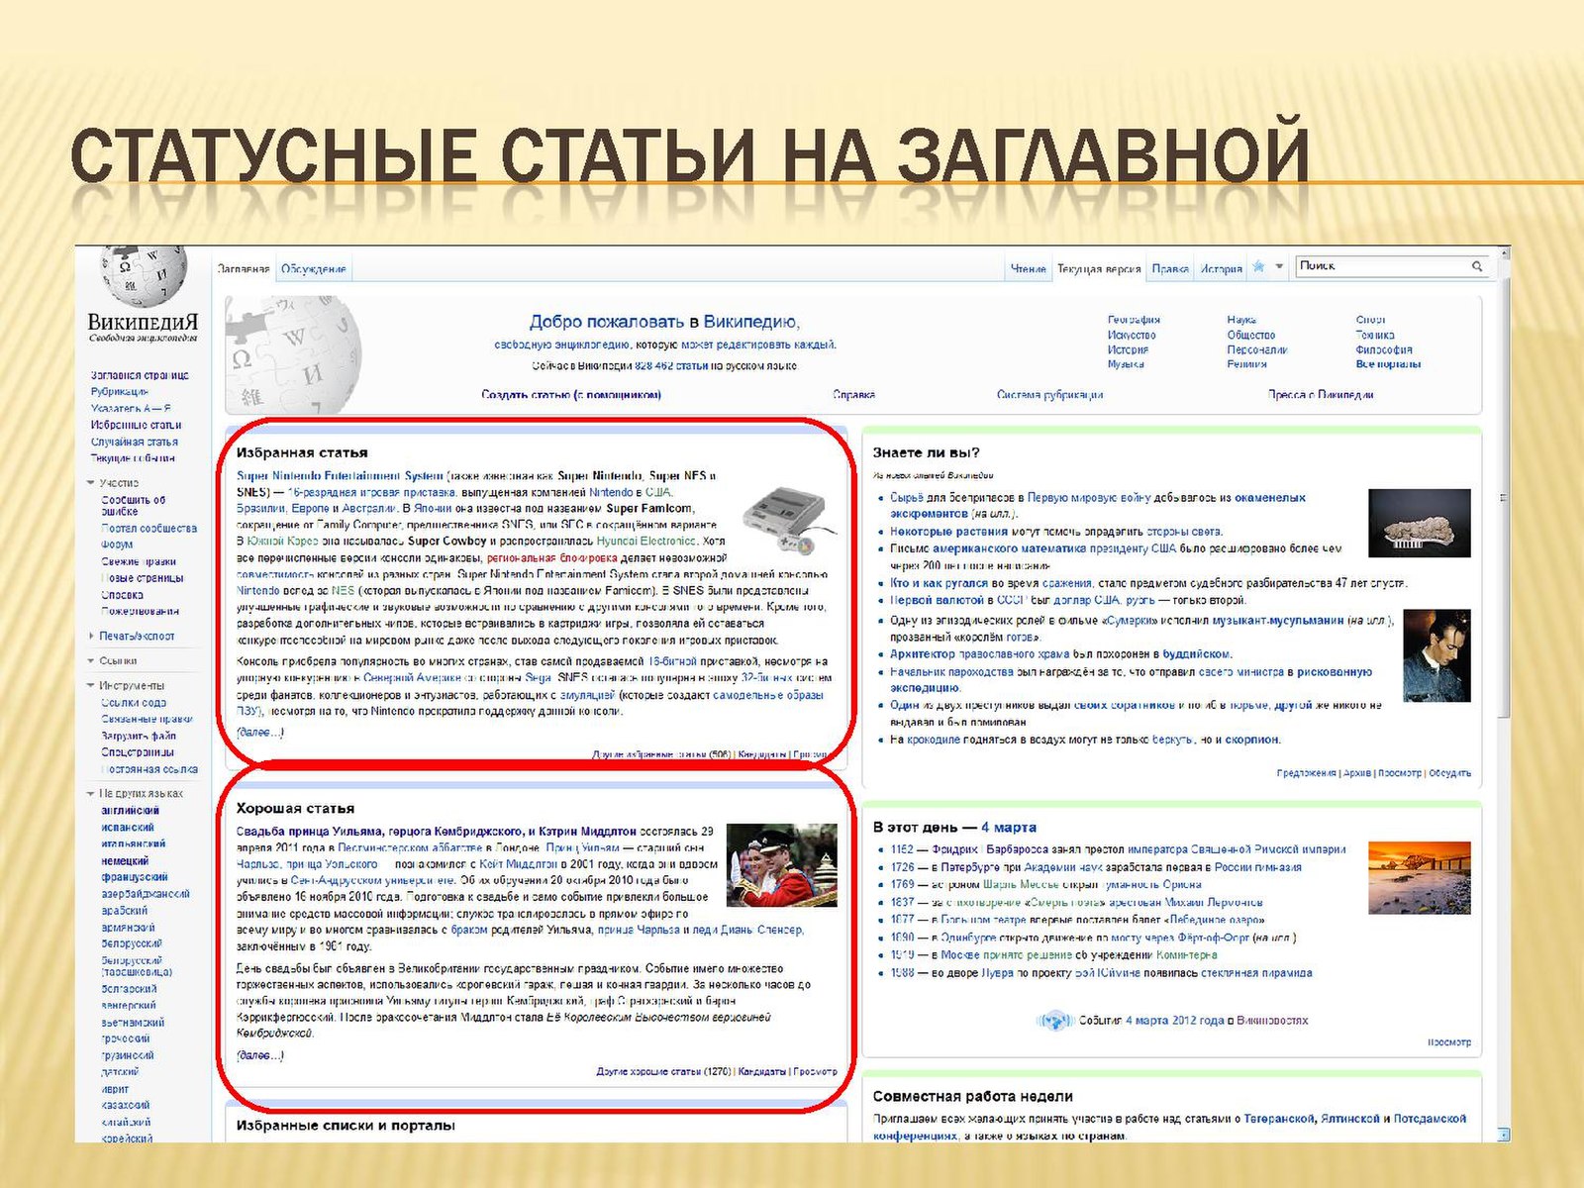Viewport: 1584px width, 1188px height.
Task: Open Случайная статья in sidebar
Action: pyautogui.click(x=135, y=442)
